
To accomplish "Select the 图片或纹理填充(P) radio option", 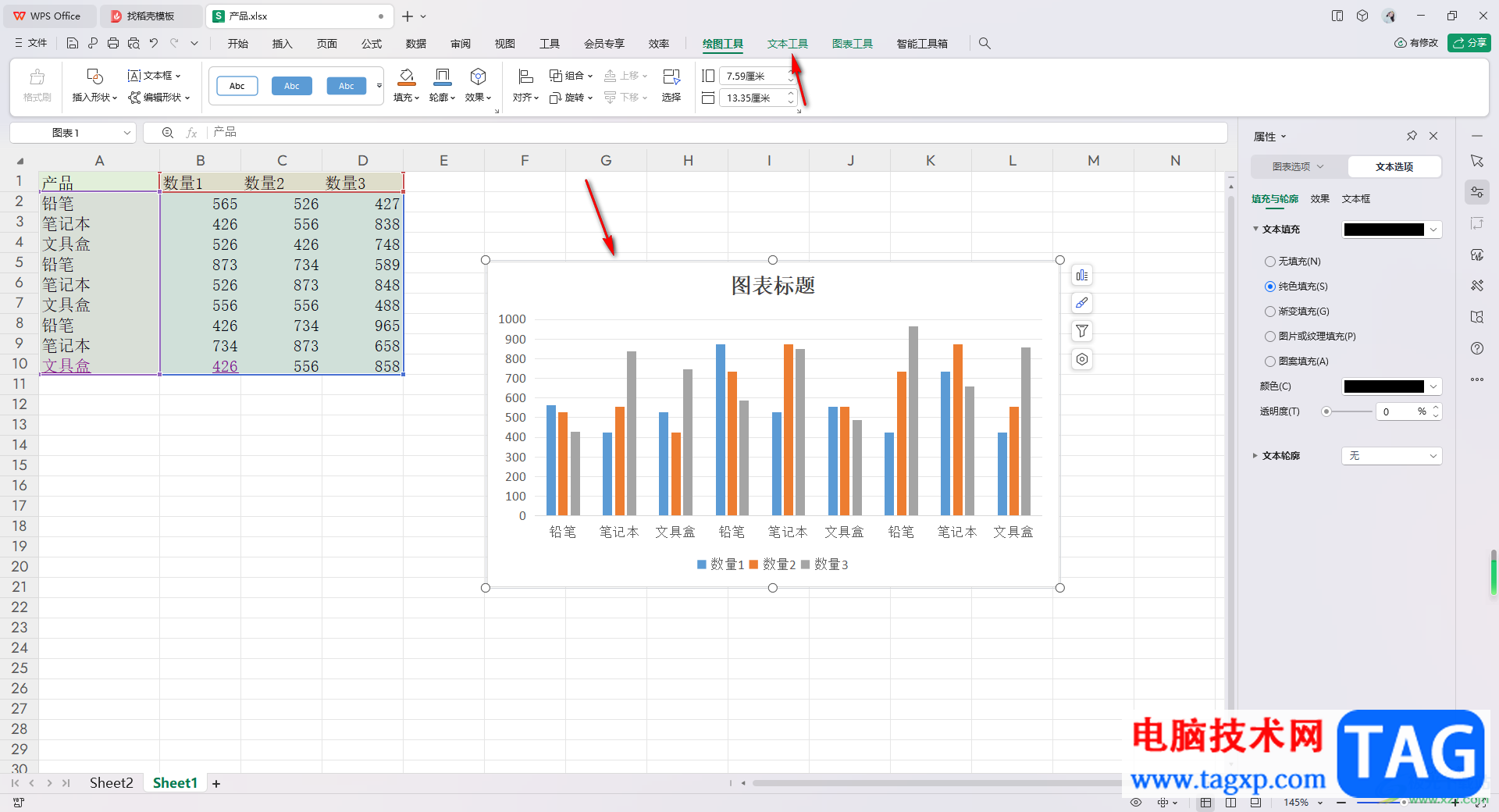I will 1270,337.
